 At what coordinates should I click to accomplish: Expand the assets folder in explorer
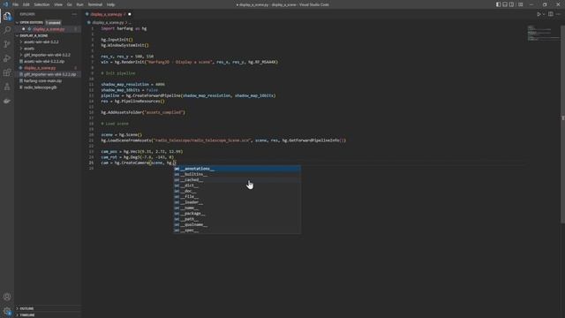(29, 49)
